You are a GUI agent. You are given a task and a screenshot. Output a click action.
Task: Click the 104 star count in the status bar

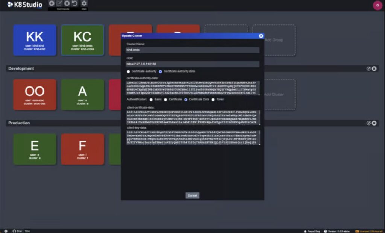tap(27, 231)
